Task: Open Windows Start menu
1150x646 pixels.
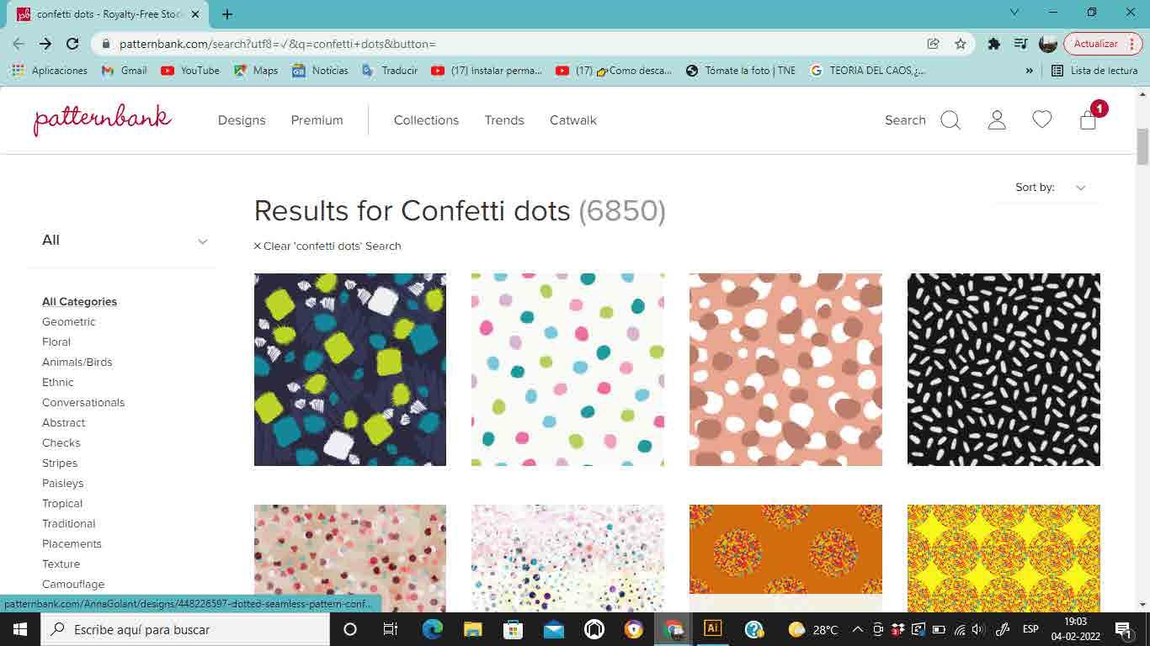Action: [x=19, y=629]
